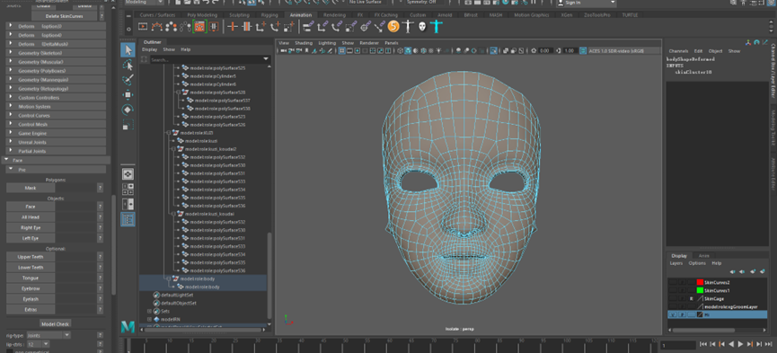Click the move layer up icon
Image resolution: width=777 pixels, height=353 pixels.
[x=733, y=271]
